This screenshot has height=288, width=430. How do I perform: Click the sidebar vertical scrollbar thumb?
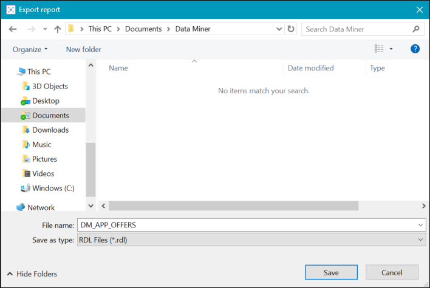coord(90,170)
